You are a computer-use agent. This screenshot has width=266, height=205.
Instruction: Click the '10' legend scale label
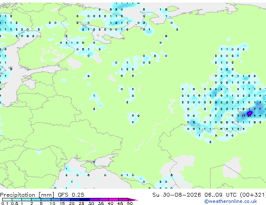coord(52,203)
